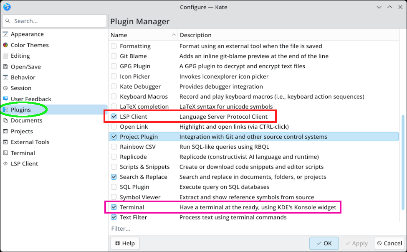Screen dimensions: 407x252
Task: Click the plugin list vertical scrollbar
Action: click(x=403, y=162)
